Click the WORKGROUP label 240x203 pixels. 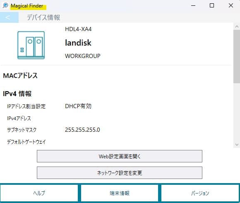(83, 56)
